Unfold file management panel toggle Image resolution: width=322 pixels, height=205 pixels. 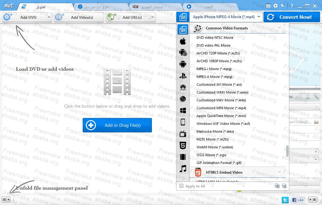[x=6, y=199]
